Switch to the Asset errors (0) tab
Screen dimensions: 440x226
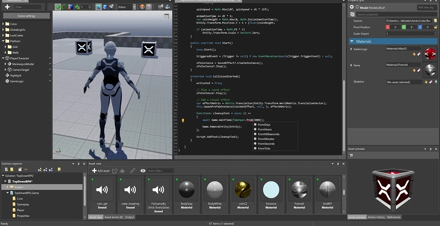tap(114, 217)
